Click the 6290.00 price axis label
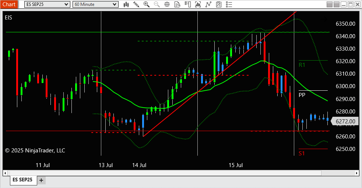The width and height of the screenshot is (362, 188). [x=345, y=99]
